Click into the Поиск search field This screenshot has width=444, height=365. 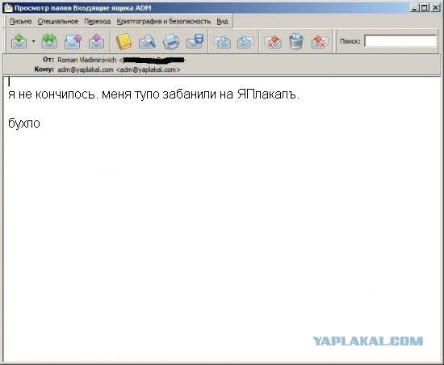400,41
